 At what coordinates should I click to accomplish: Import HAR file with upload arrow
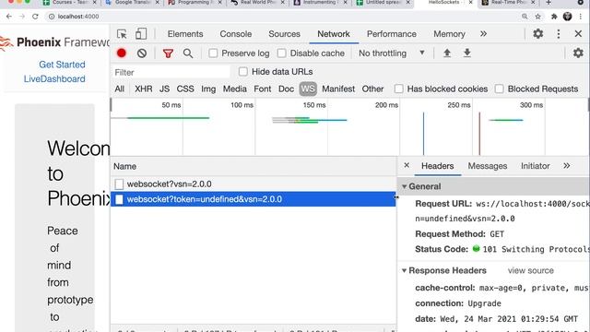coord(447,53)
